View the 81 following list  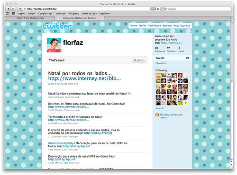[x=160, y=50]
